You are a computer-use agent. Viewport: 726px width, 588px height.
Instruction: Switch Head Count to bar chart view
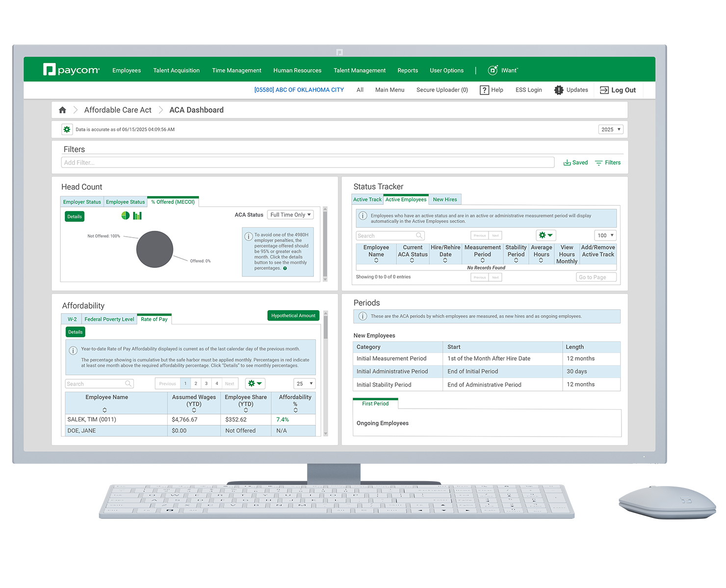point(137,216)
